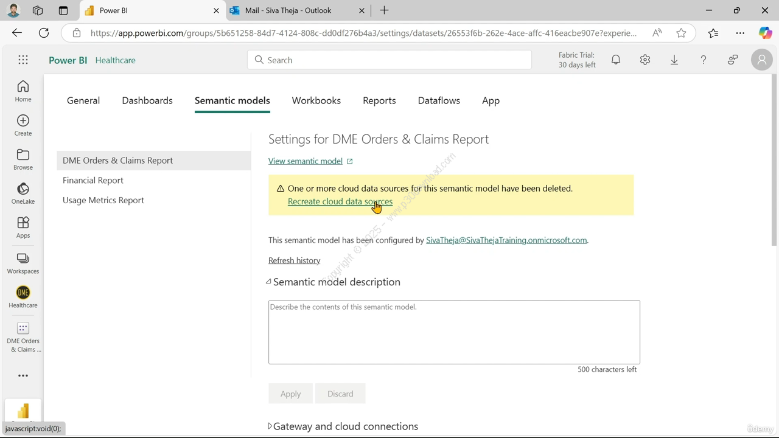Switch to Reports settings tab
This screenshot has width=779, height=438.
pos(379,100)
